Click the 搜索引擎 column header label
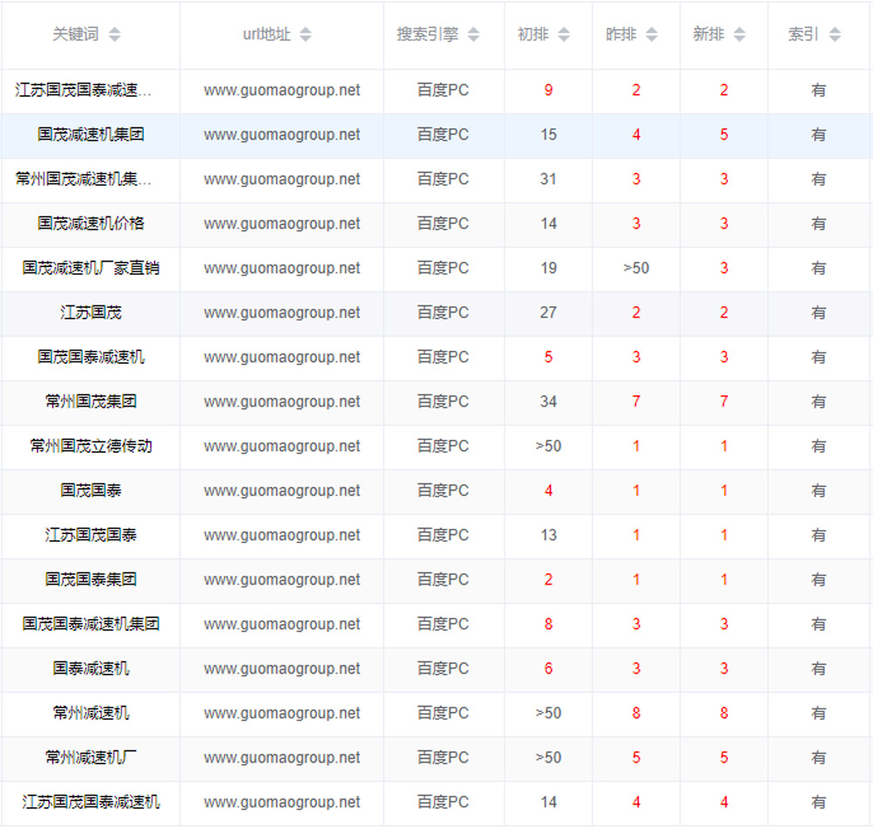The image size is (873, 829). click(427, 35)
